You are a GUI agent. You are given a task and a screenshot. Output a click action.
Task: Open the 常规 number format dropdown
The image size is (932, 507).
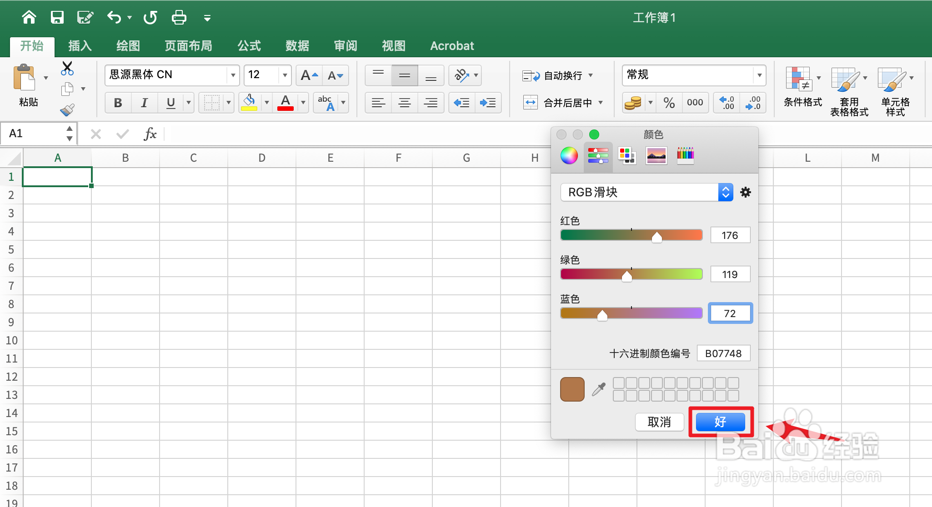759,75
